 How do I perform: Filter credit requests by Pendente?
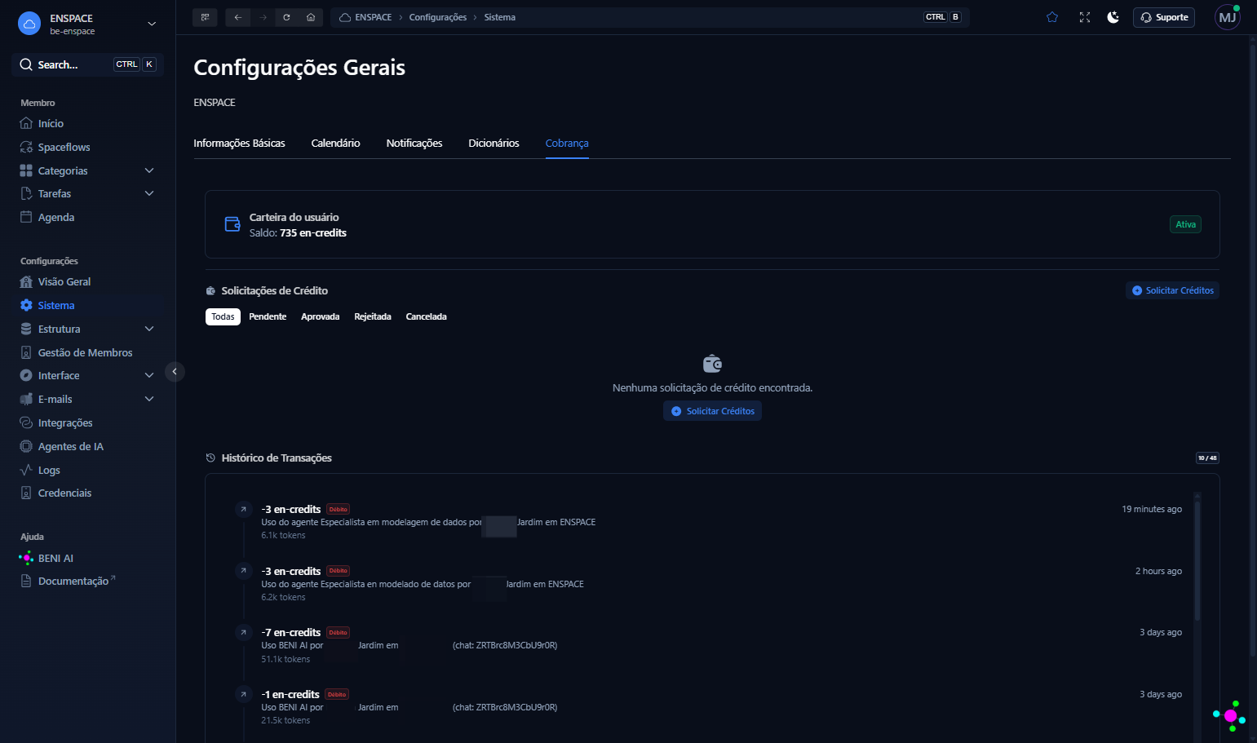pyautogui.click(x=268, y=316)
